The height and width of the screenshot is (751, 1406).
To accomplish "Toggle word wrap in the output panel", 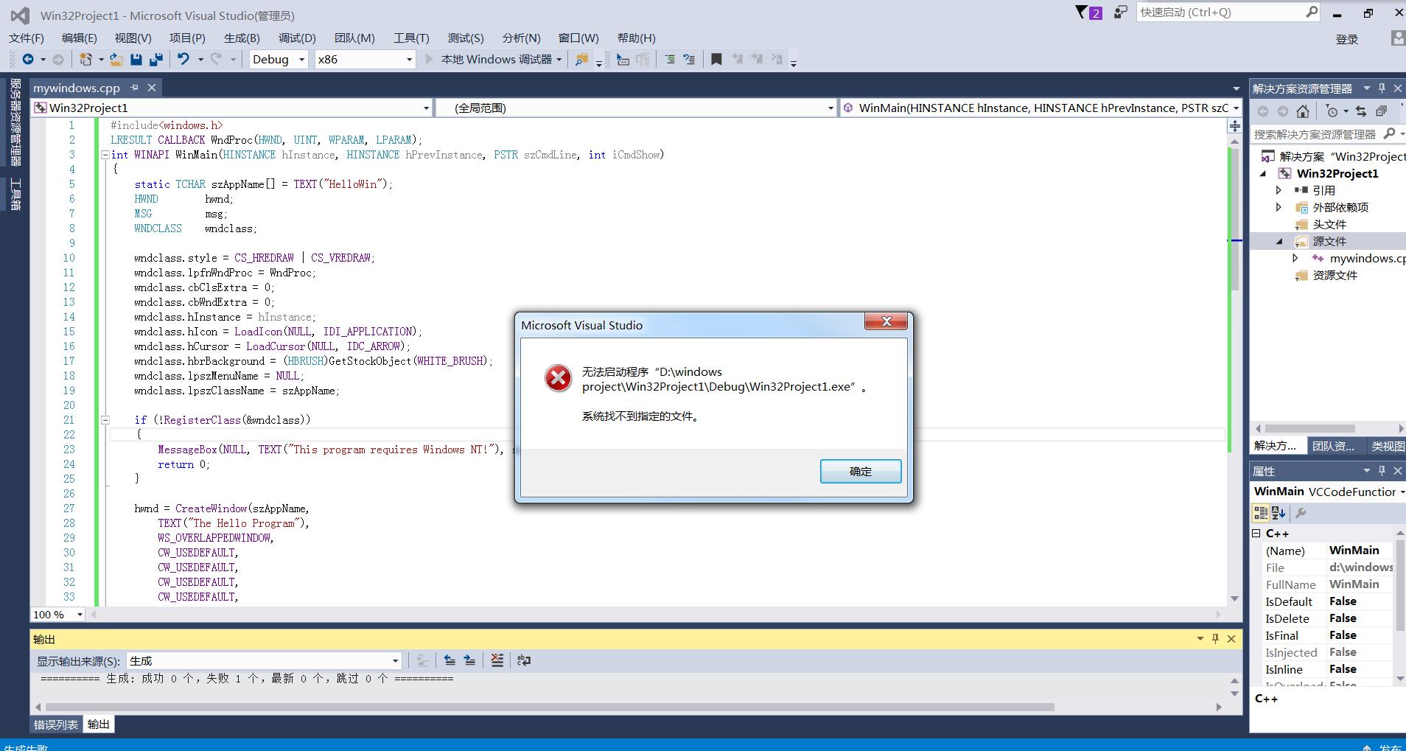I will (524, 660).
